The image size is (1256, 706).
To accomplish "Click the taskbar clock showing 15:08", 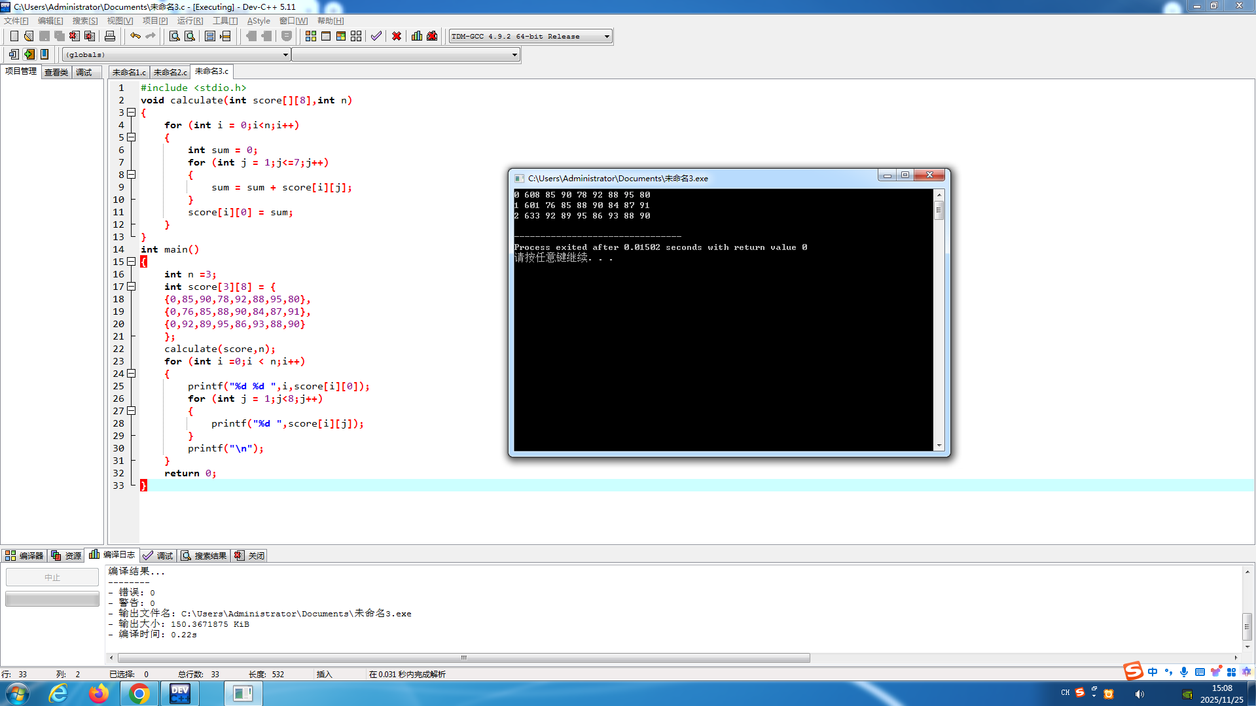I will click(x=1221, y=688).
